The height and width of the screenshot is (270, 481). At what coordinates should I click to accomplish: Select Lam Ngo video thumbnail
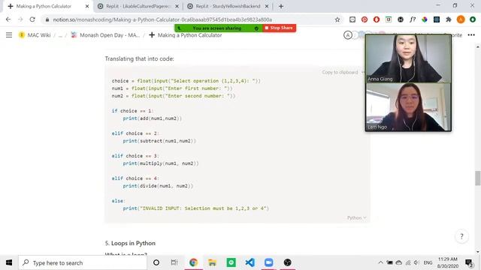tap(408, 106)
